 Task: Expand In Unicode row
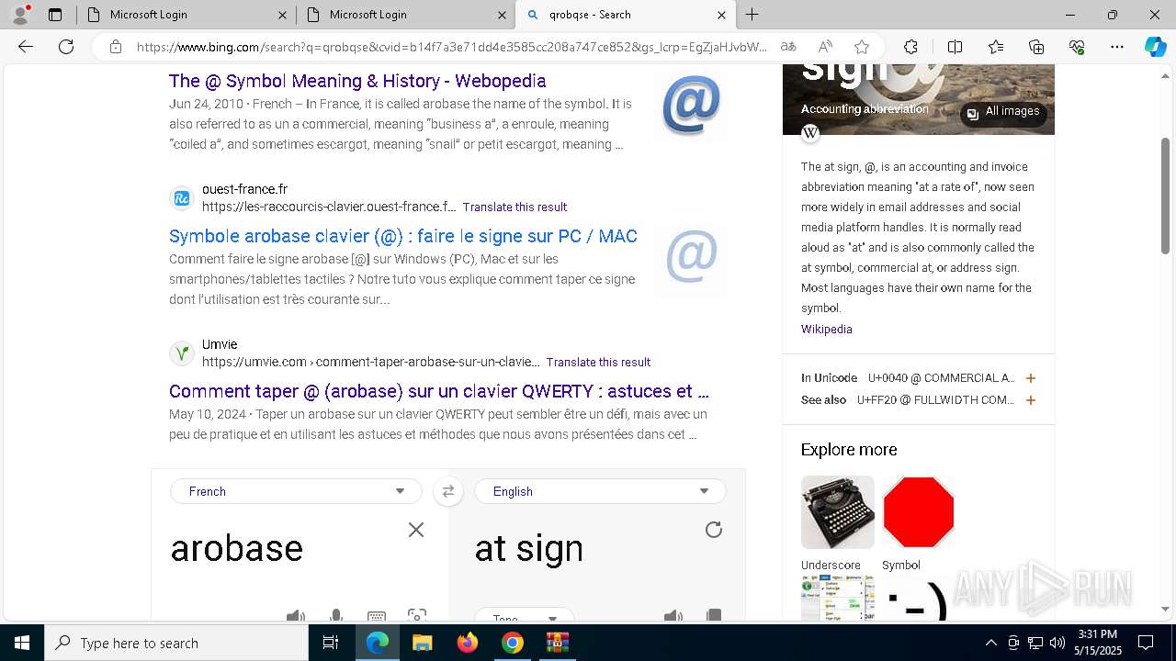[1031, 378]
